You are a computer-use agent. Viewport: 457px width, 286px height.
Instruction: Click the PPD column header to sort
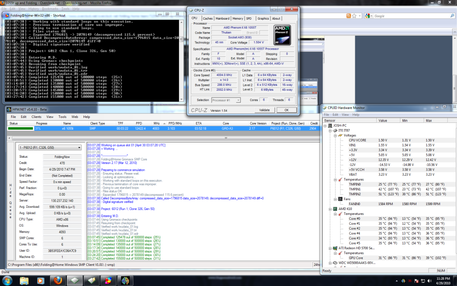pyautogui.click(x=138, y=122)
